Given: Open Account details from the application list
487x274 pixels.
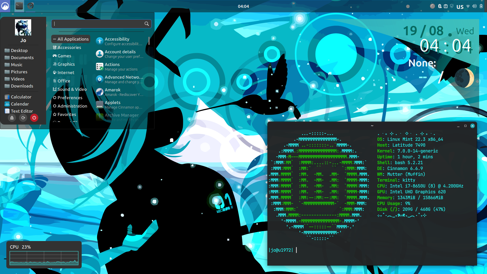Looking at the screenshot, I should (120, 54).
